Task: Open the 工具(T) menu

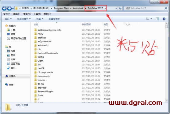Action: pos(37,14)
